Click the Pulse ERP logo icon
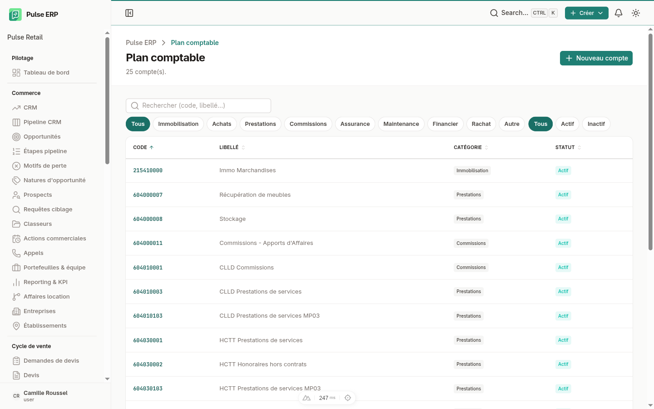This screenshot has width=654, height=409. point(15,15)
